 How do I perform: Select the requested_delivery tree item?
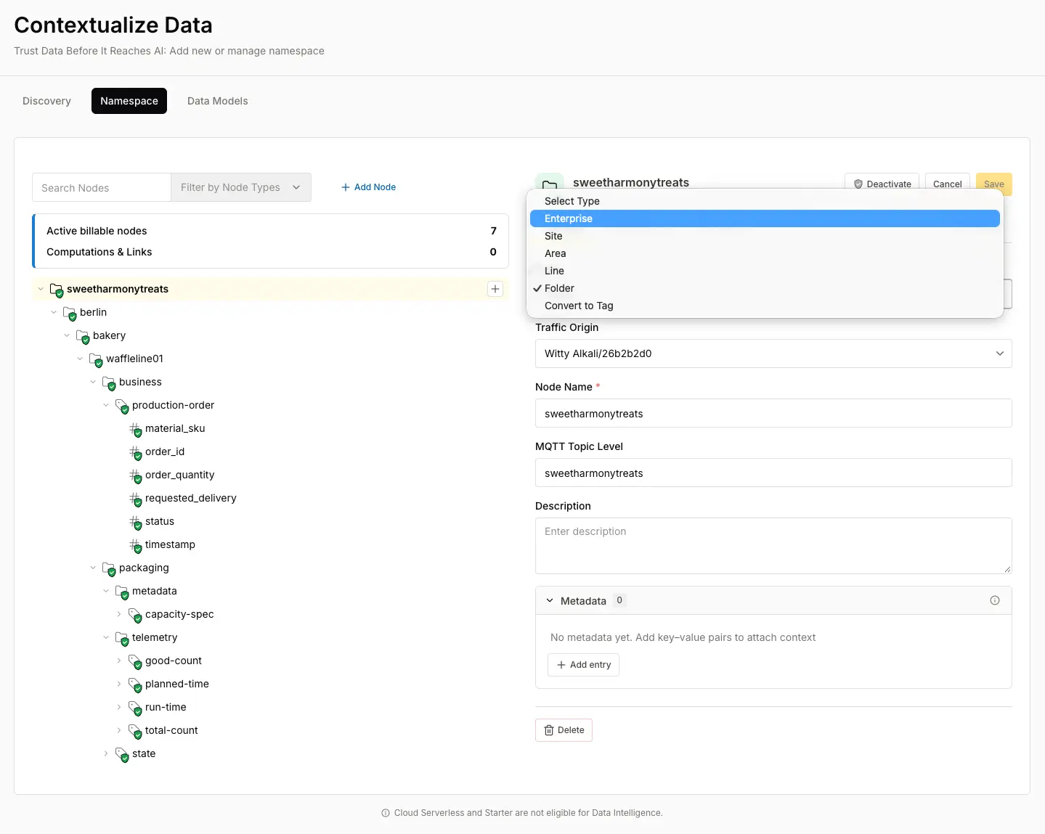coord(190,498)
